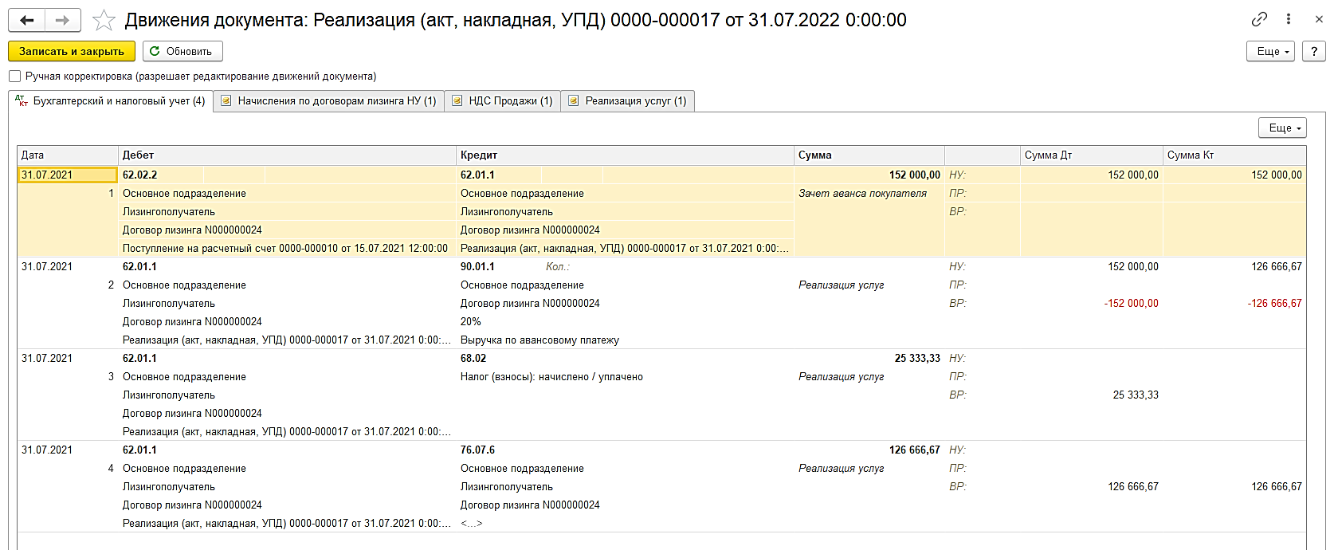This screenshot has width=1334, height=550.
Task: Expand the Еще menu above the table
Action: tap(1282, 128)
